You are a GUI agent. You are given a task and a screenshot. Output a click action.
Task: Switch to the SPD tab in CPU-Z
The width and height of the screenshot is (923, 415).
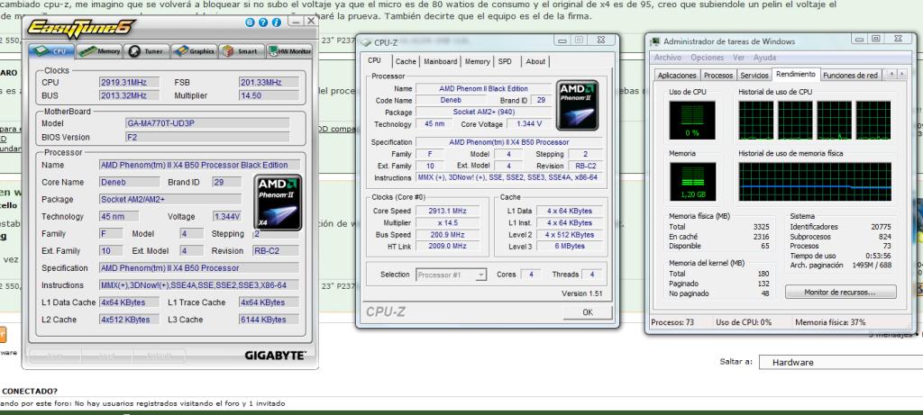click(505, 61)
